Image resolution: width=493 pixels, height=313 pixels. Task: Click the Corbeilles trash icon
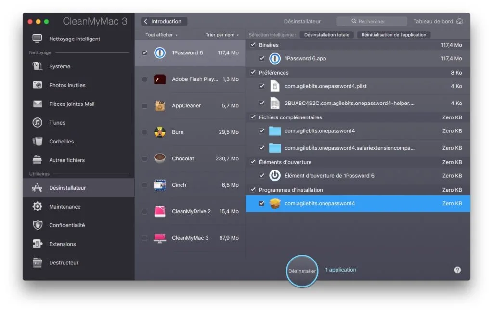37,141
